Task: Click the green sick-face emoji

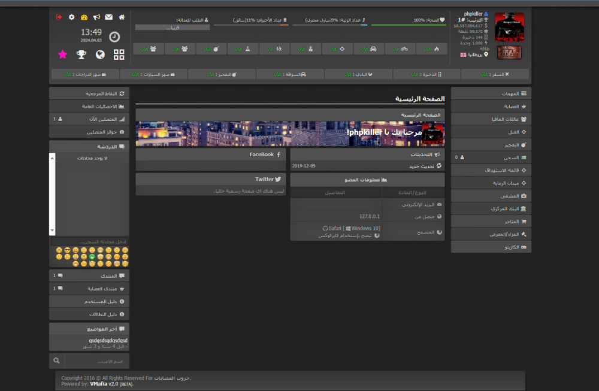Action: [x=92, y=256]
